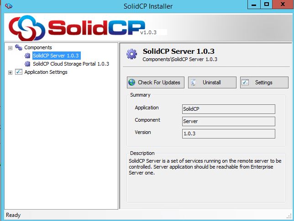
Task: Click the Description group label
Action: click(x=142, y=153)
